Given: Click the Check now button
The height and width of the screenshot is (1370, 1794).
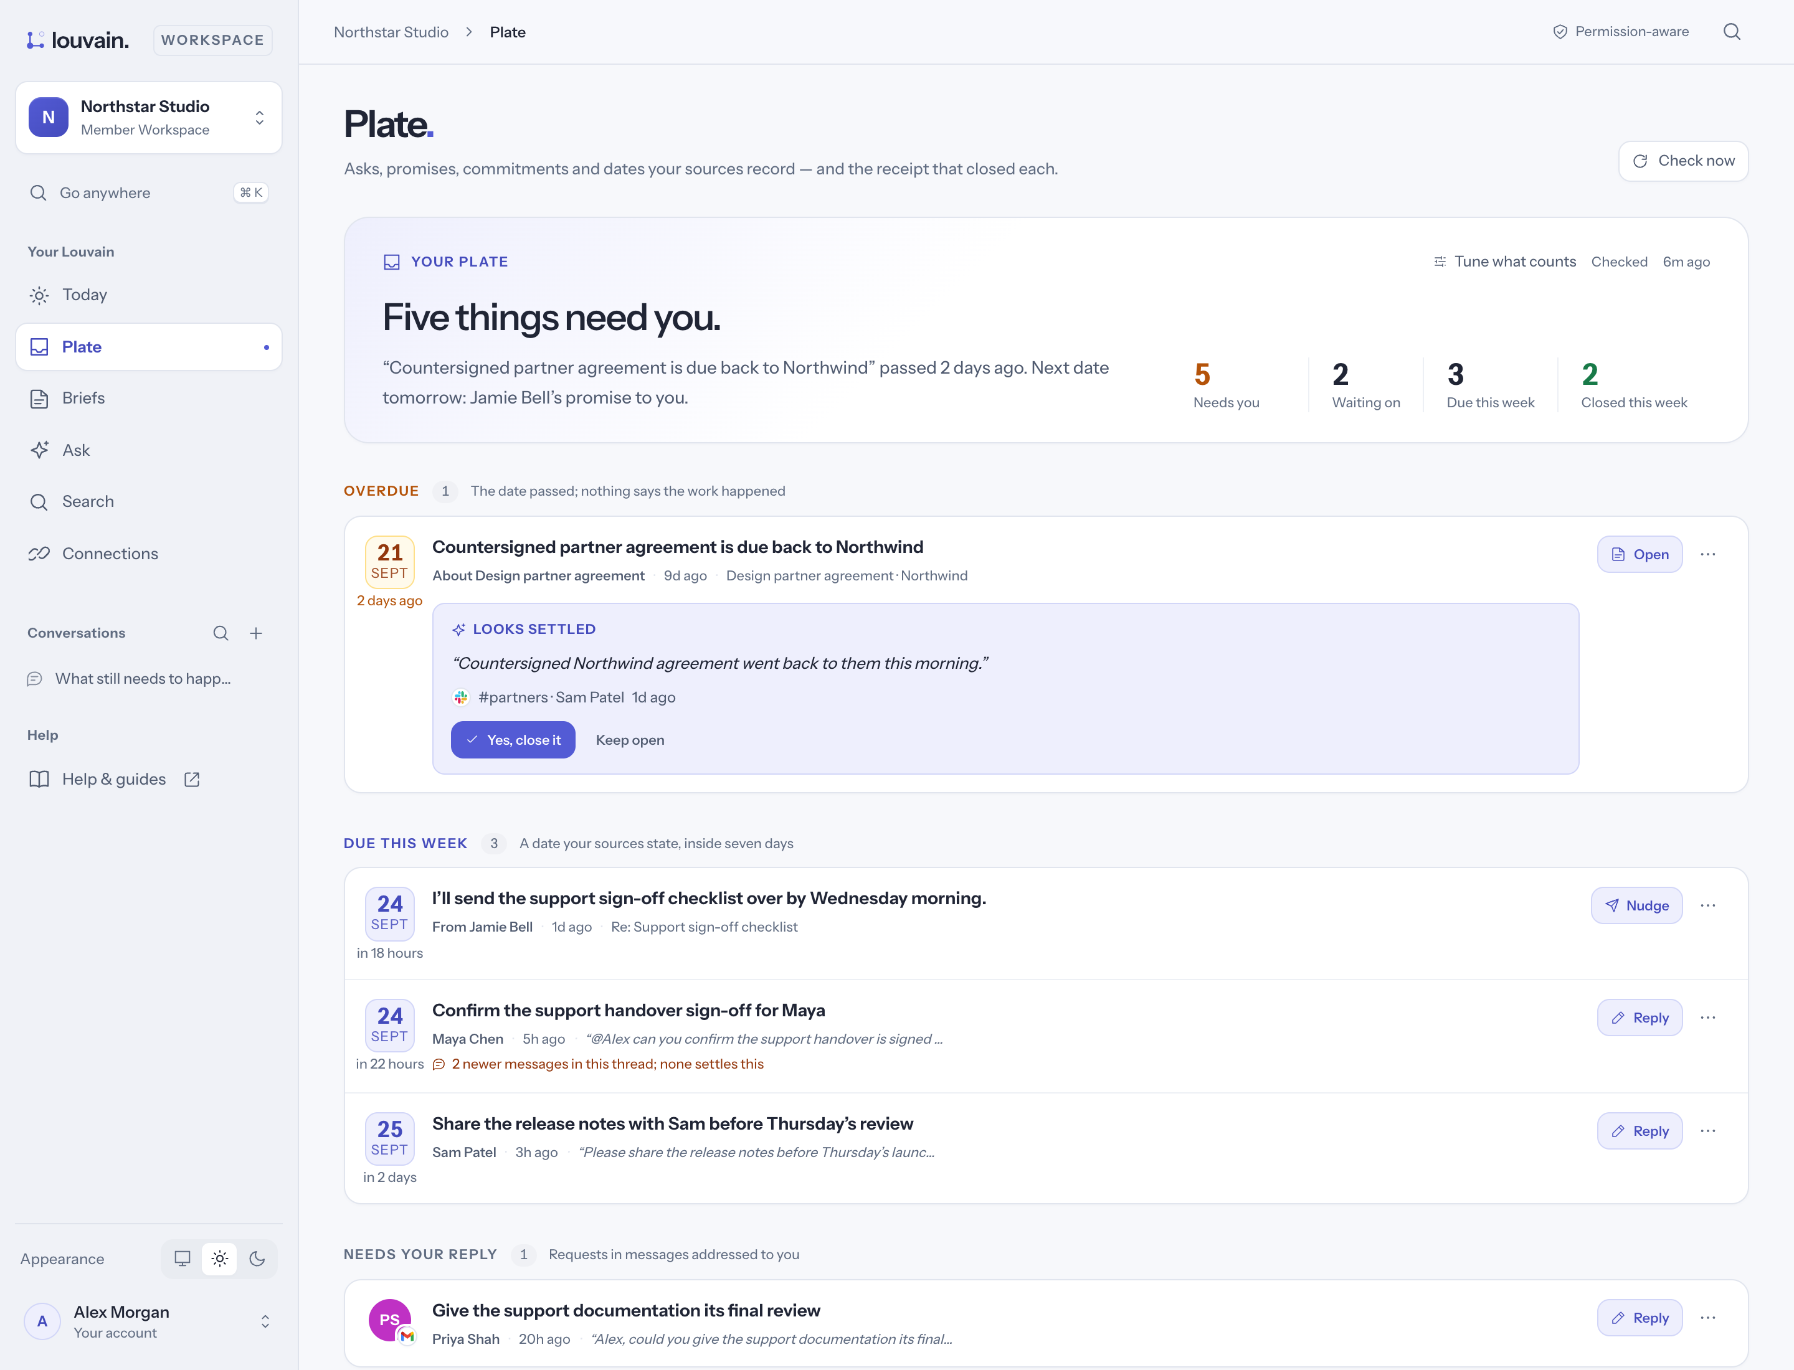Looking at the screenshot, I should (x=1683, y=161).
